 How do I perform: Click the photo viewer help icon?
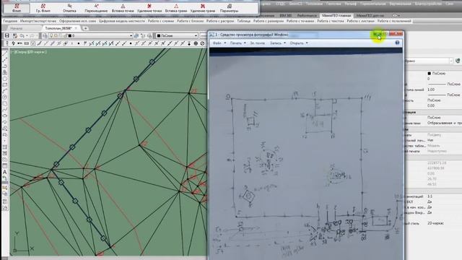coord(397,43)
